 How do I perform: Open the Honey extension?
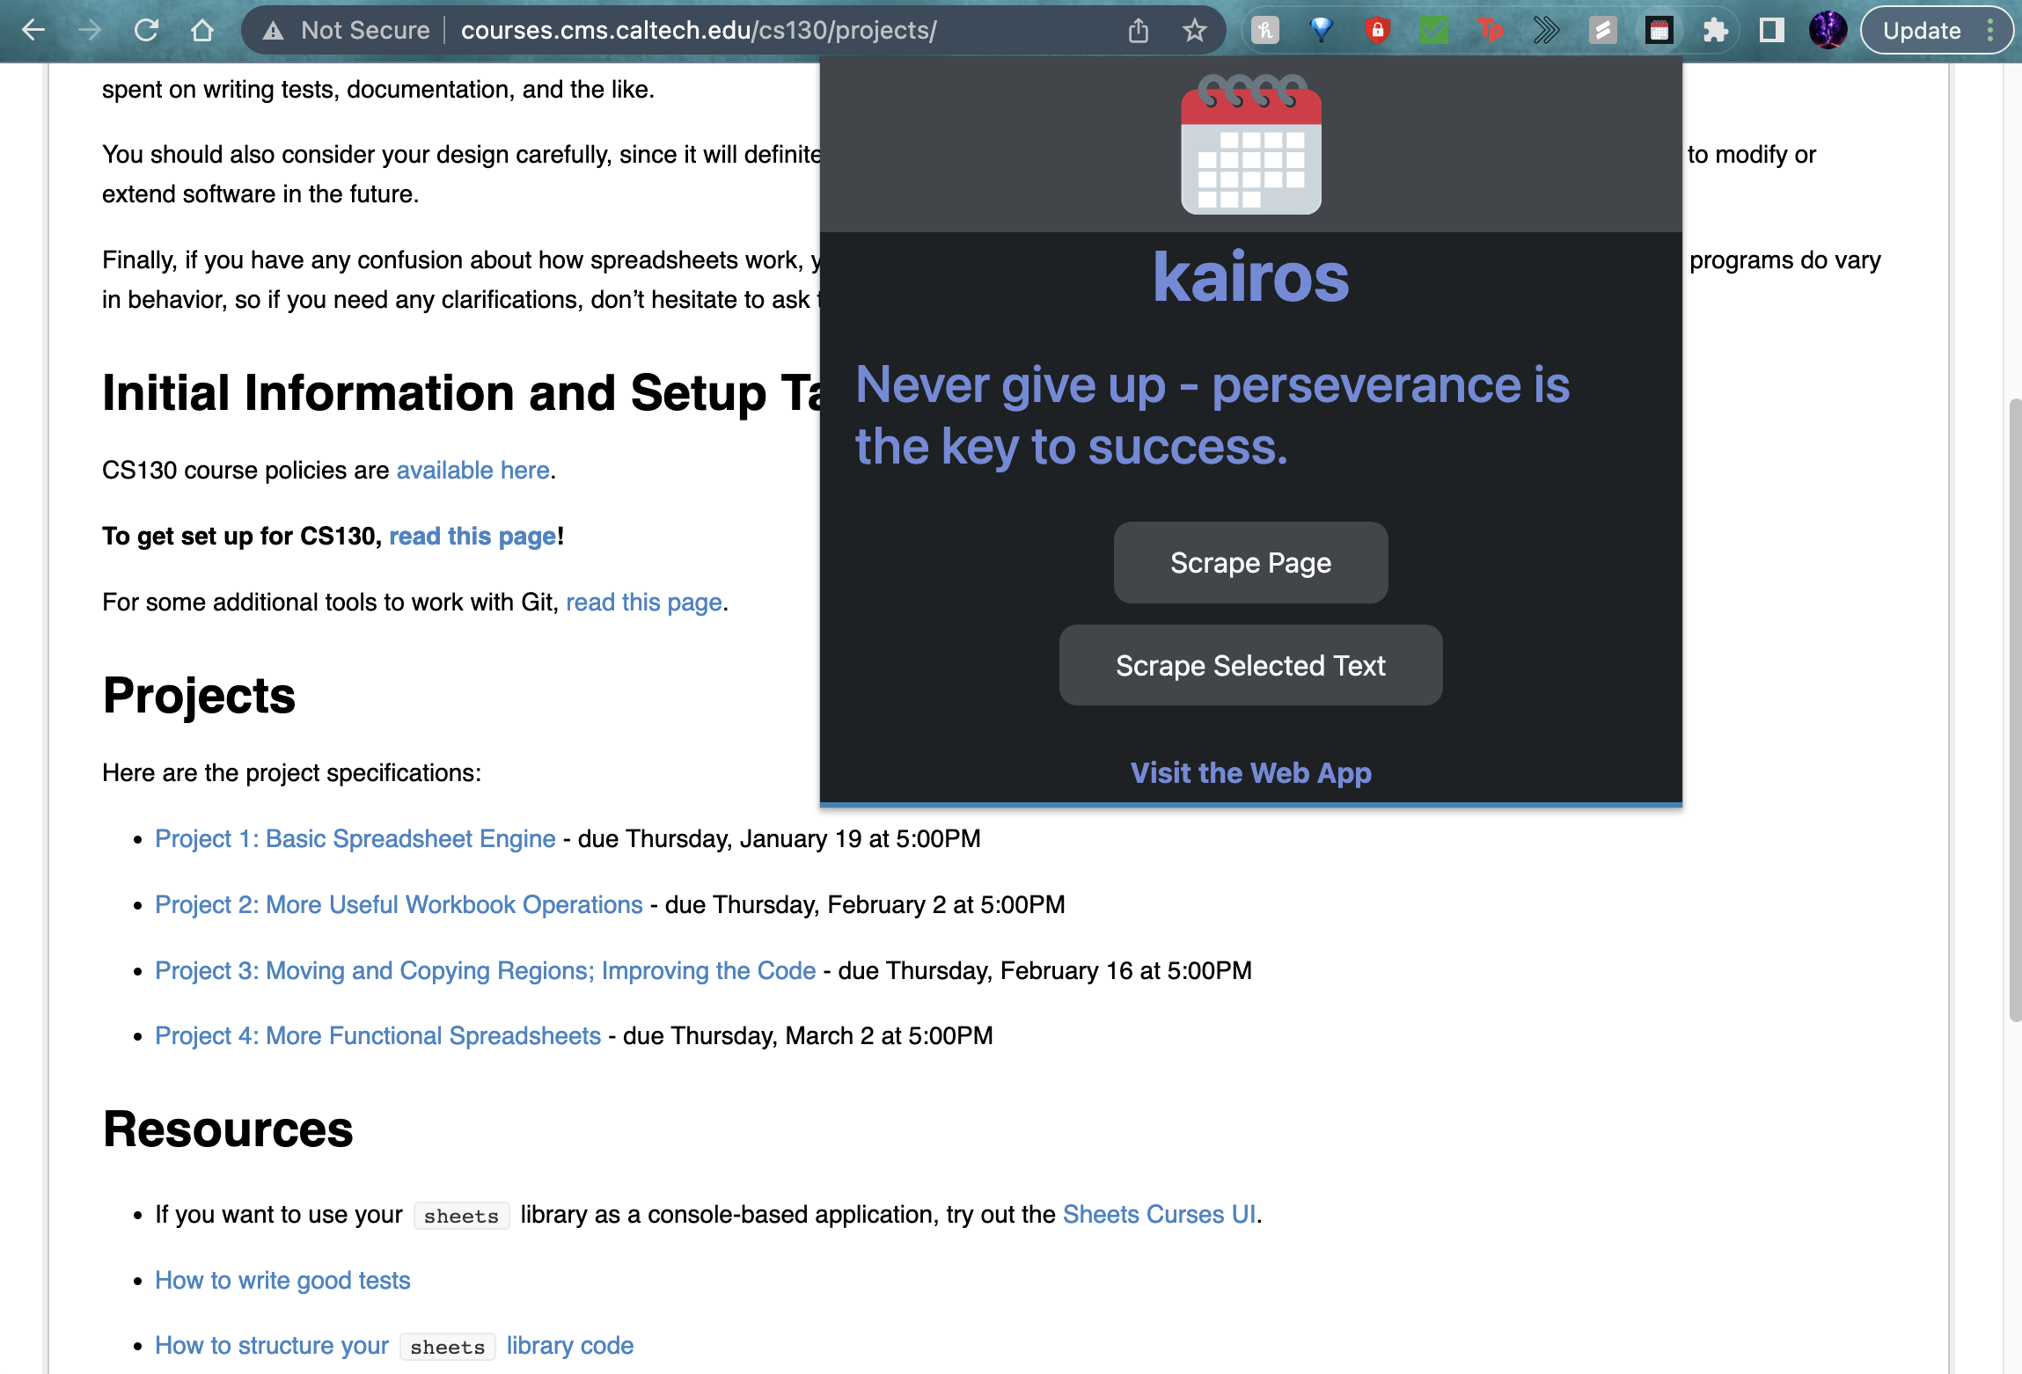point(1264,29)
